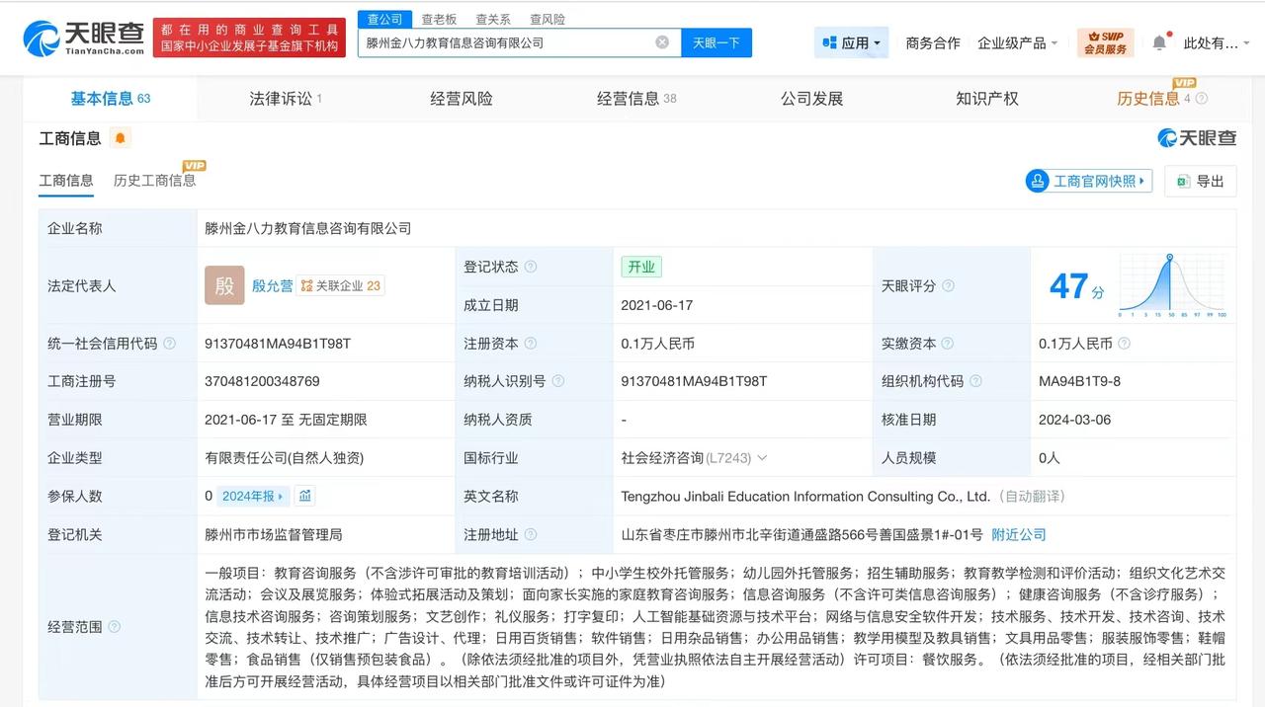Expand the 企业级产品 dropdown
The width and height of the screenshot is (1265, 707).
point(1017,42)
